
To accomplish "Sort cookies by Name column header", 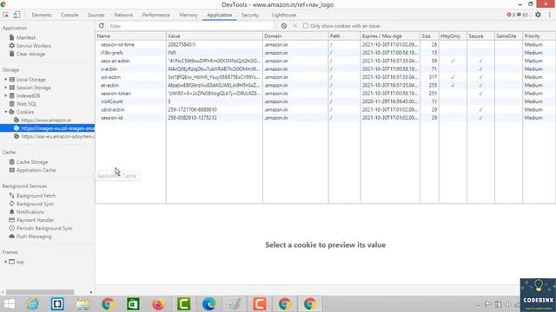I will [x=130, y=36].
